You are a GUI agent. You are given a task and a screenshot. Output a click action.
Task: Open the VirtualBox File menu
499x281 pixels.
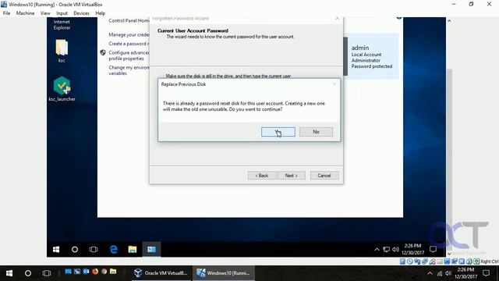(x=6, y=13)
